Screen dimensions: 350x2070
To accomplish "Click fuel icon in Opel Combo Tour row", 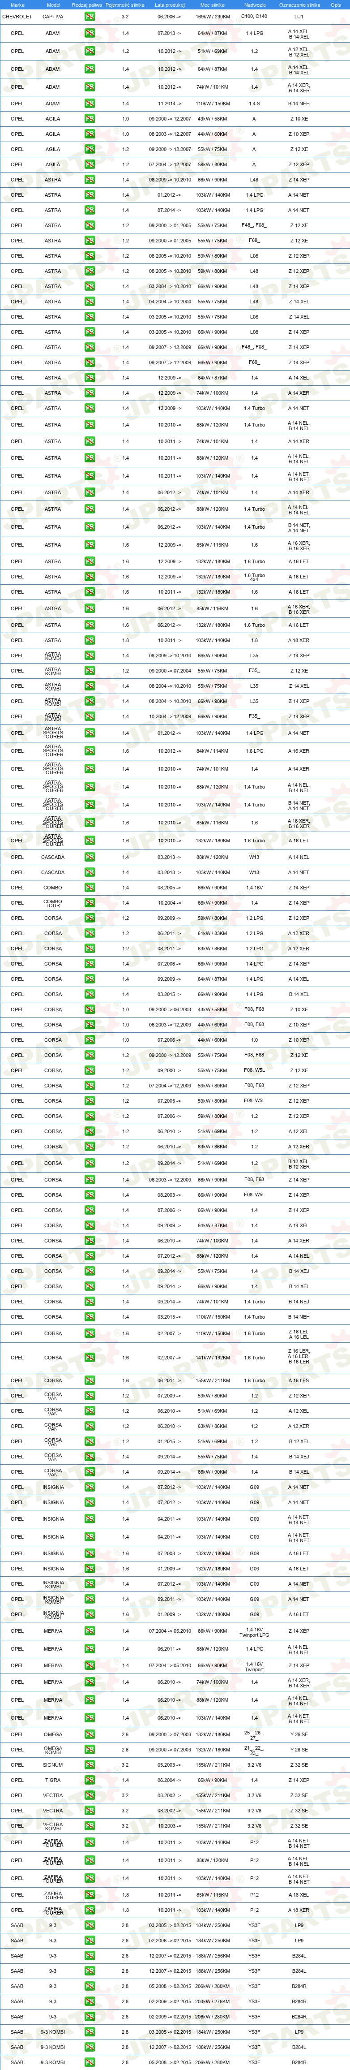I will [x=90, y=903].
